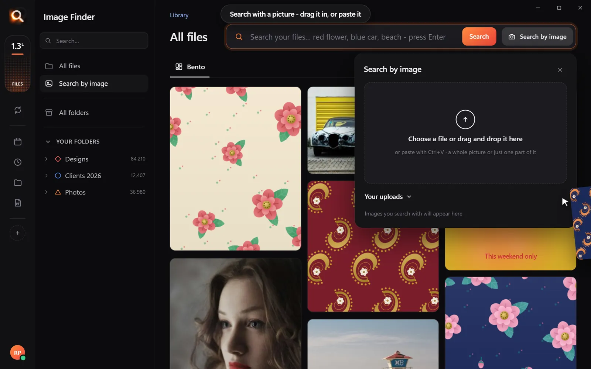Screen dimensions: 591x369
Task: Open the lifeguard tower beach thumbnail
Action: pos(373,344)
